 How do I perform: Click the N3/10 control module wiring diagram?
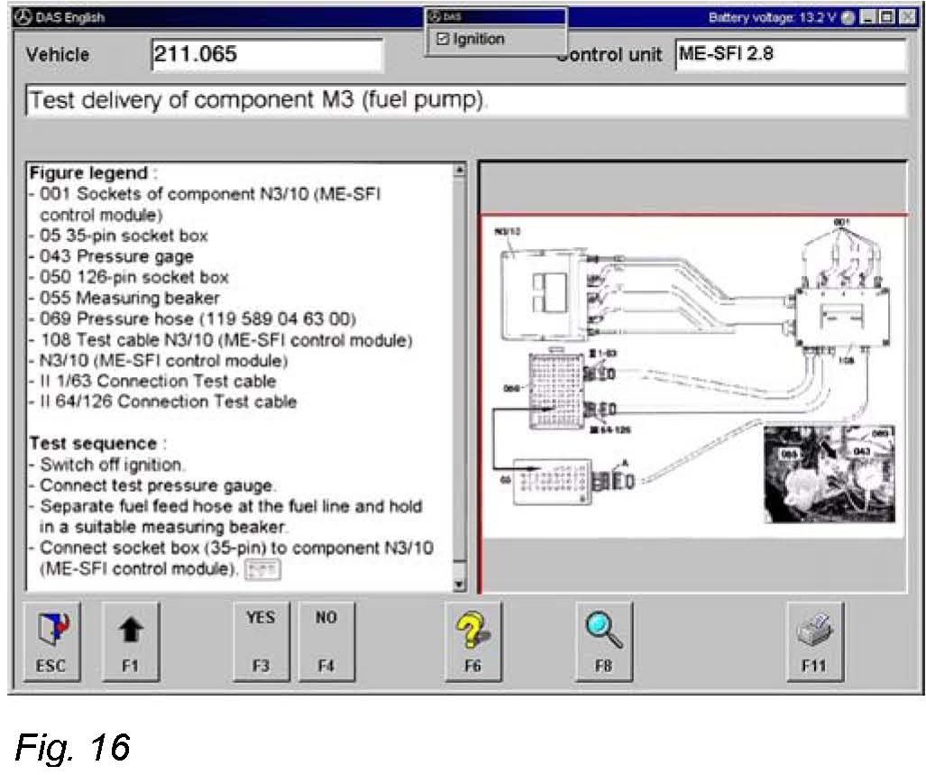click(x=539, y=289)
